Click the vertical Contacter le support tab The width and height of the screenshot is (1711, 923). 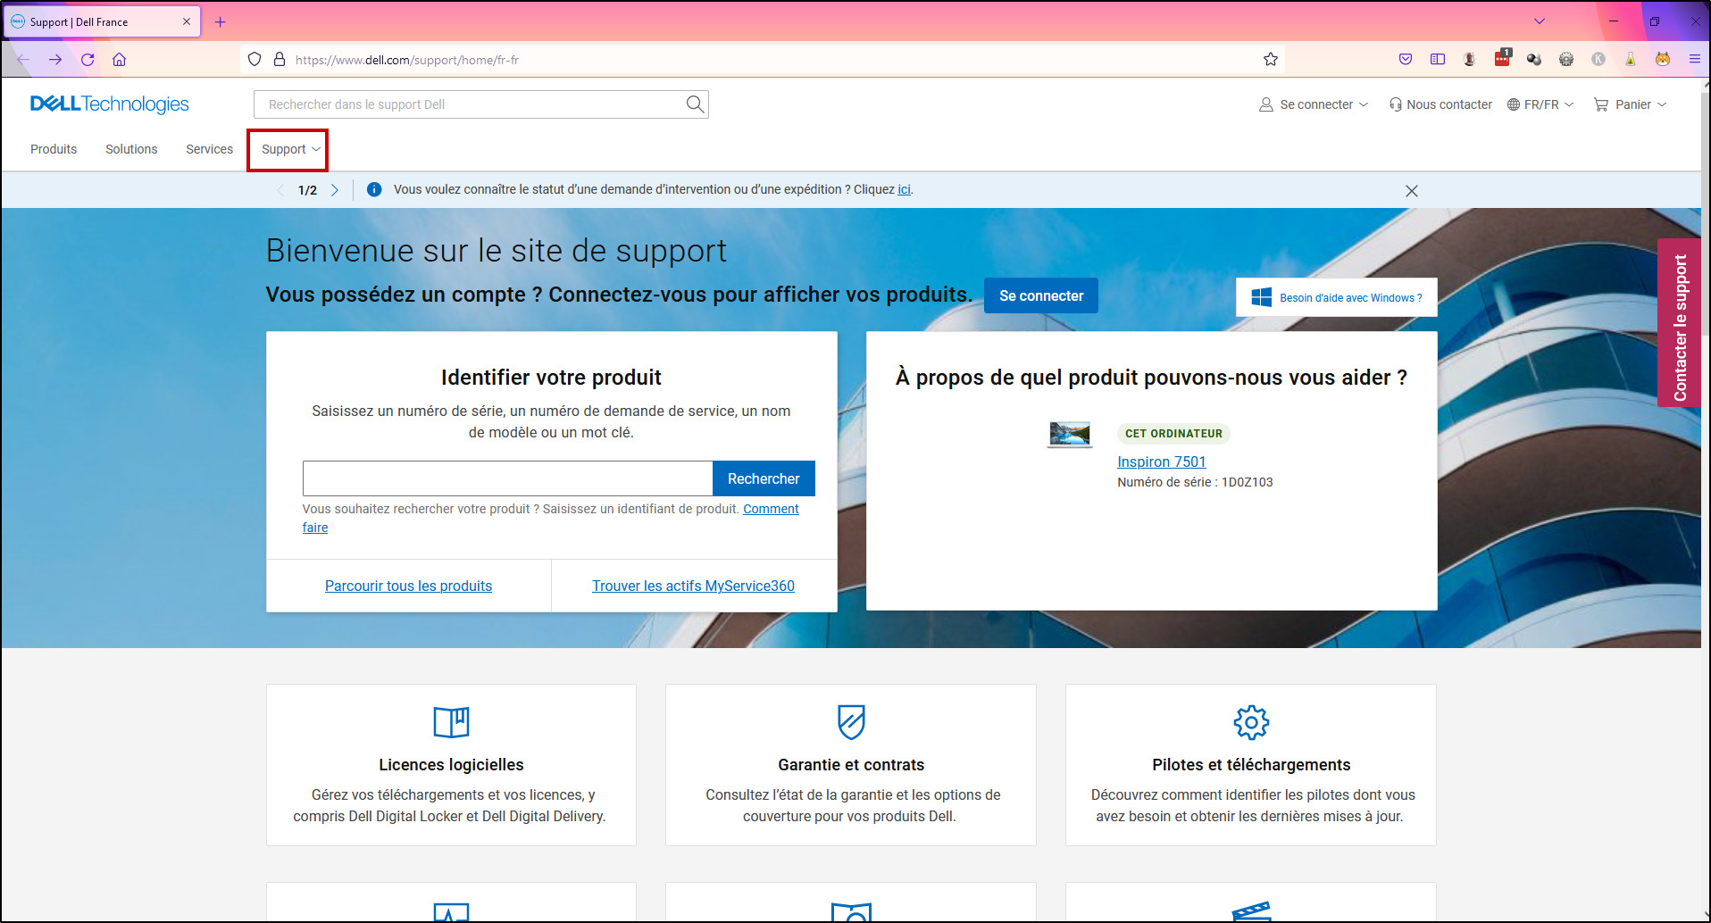pyautogui.click(x=1680, y=322)
